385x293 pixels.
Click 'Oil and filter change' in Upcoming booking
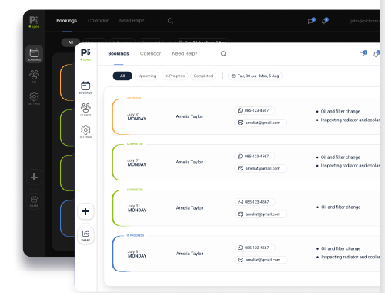(x=340, y=111)
